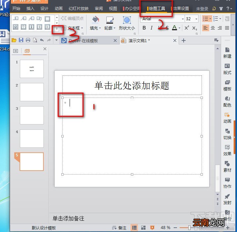237x232 pixels.
Task: Open 模板 templates in the sidebar
Action: pos(227,85)
